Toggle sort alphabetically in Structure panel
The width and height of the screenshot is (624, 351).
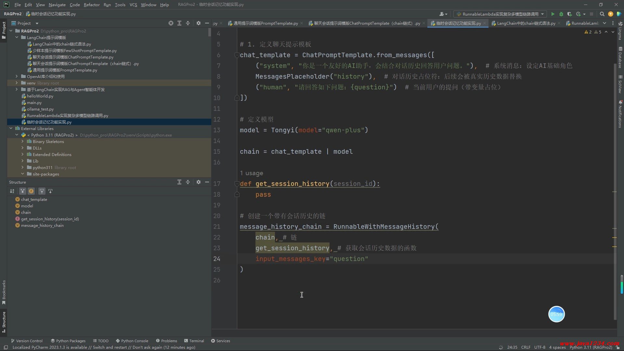pos(12,191)
